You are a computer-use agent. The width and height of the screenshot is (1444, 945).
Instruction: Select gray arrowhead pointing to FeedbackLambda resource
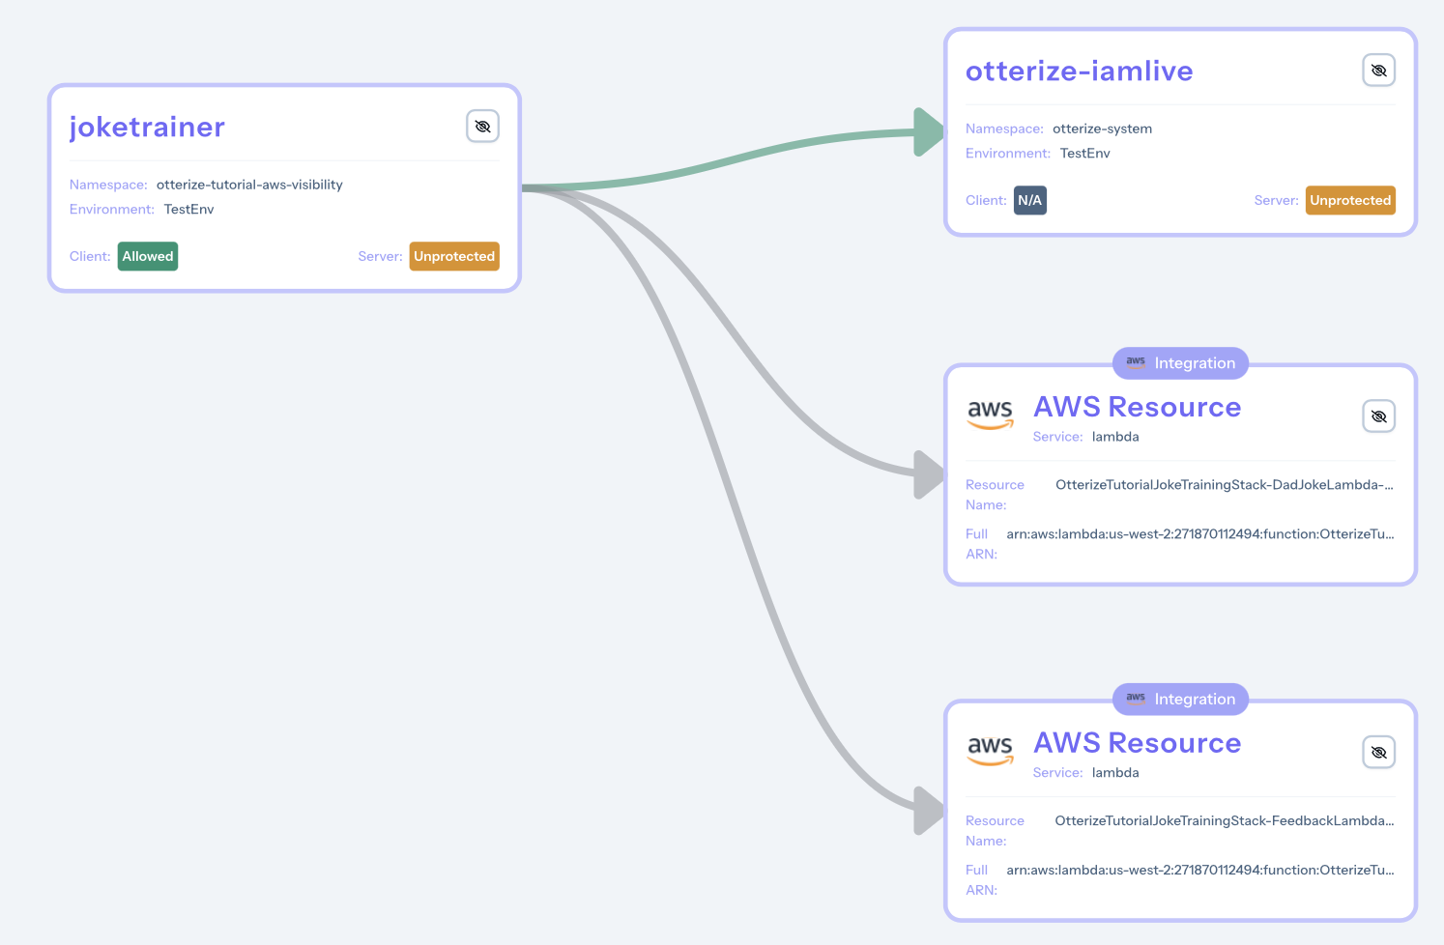(x=930, y=811)
